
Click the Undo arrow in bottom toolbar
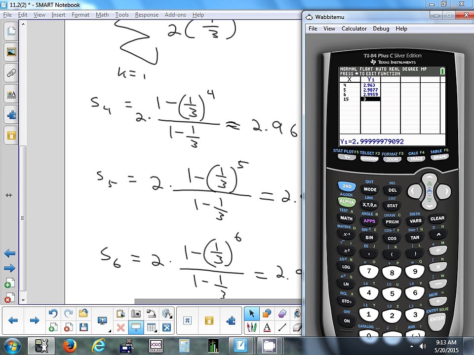click(53, 314)
